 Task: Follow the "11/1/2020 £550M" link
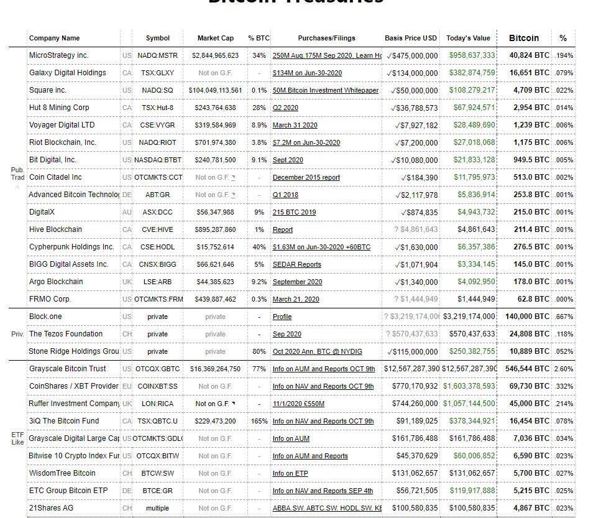click(x=298, y=404)
